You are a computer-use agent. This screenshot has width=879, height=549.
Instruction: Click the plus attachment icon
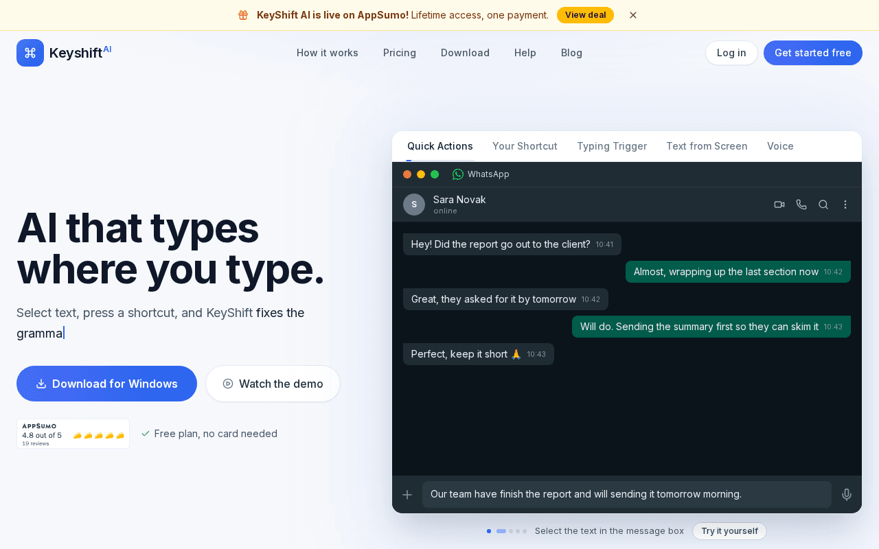pos(407,495)
